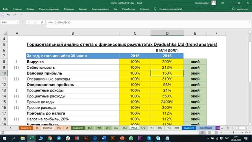Click the Nikolay Ageev account avatar
This screenshot has height=142, width=252.
pos(213,3)
